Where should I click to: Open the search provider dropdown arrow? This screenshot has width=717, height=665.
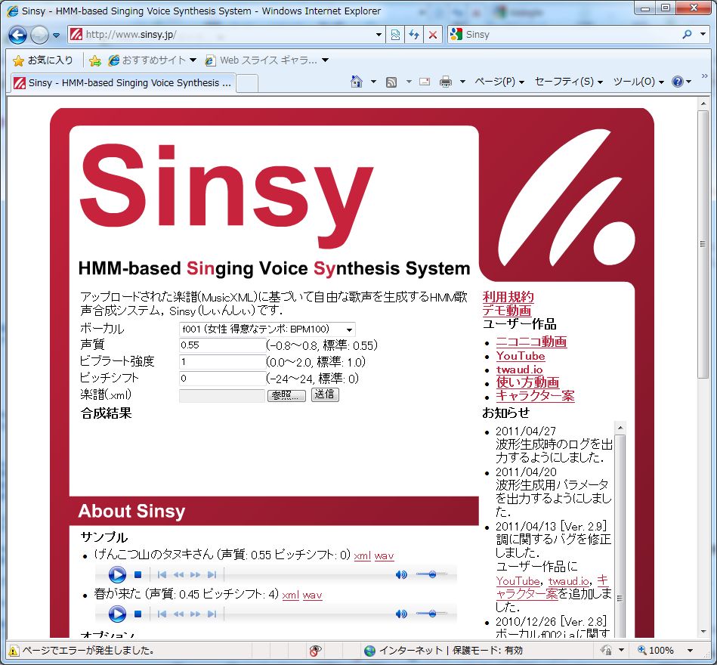click(x=703, y=34)
